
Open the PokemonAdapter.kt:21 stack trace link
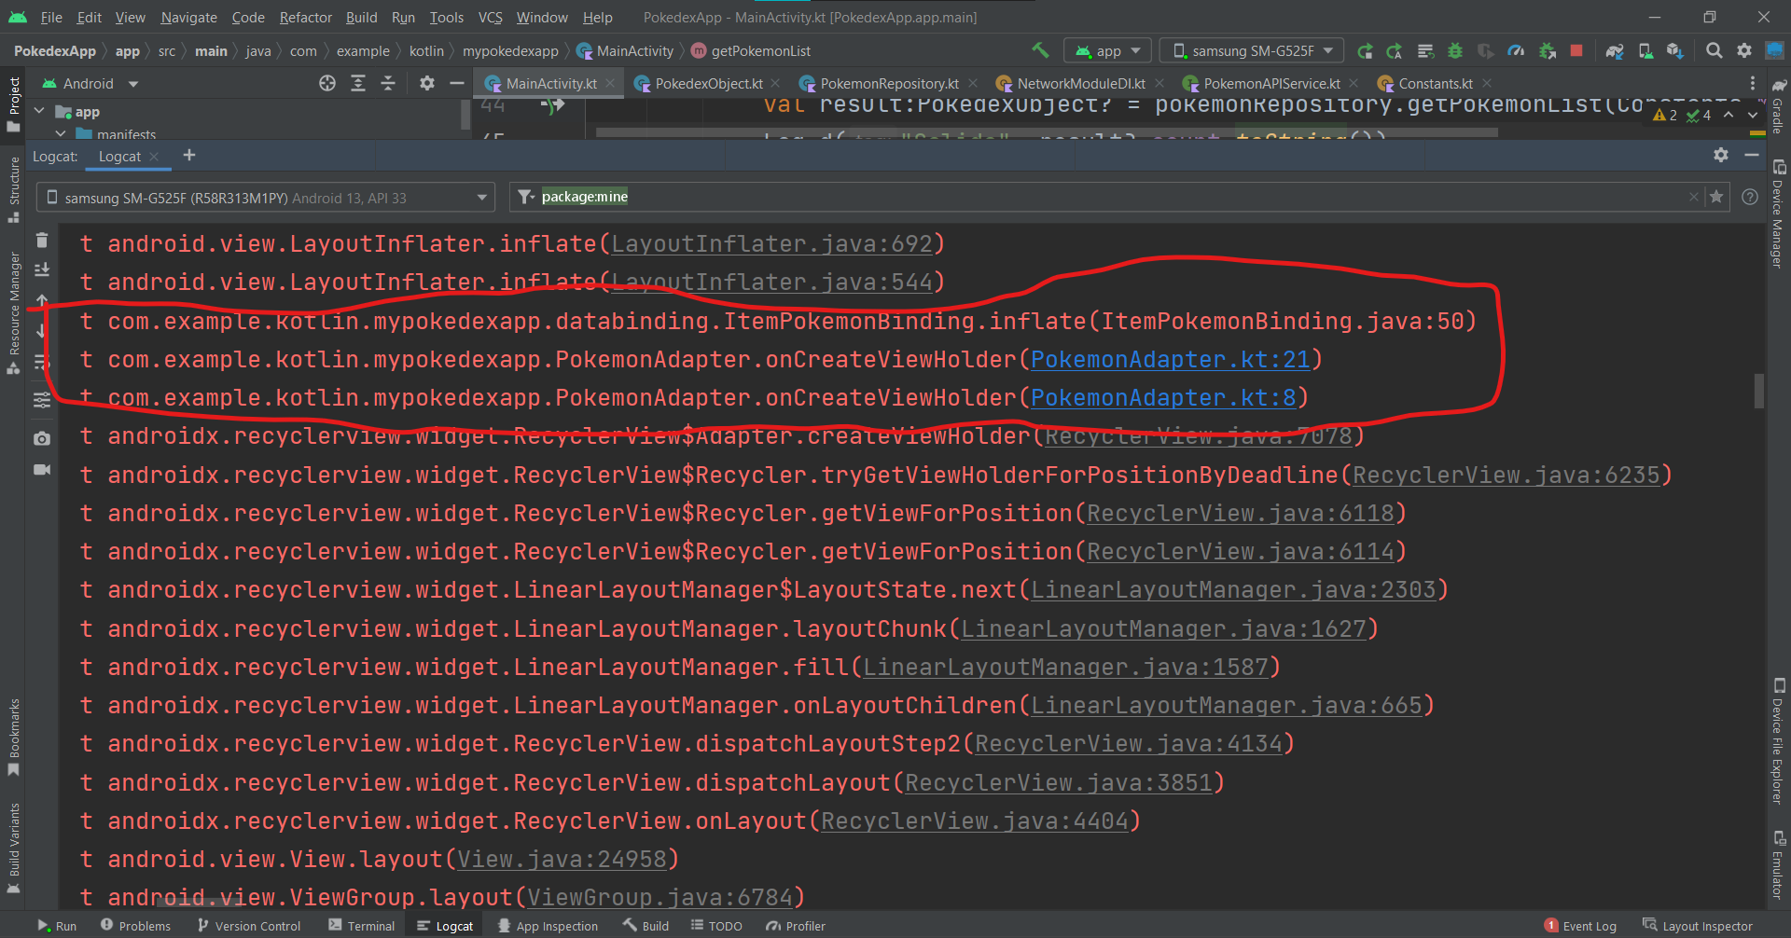click(1170, 360)
